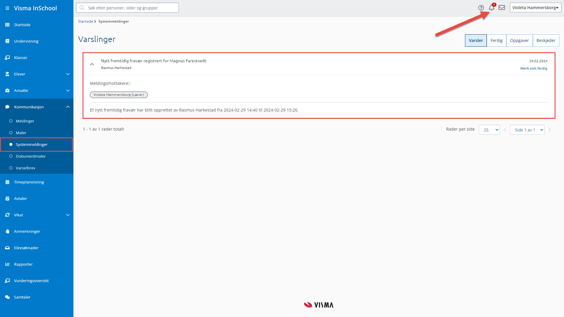Click the Undervisning book icon
The width and height of the screenshot is (564, 317).
point(7,41)
